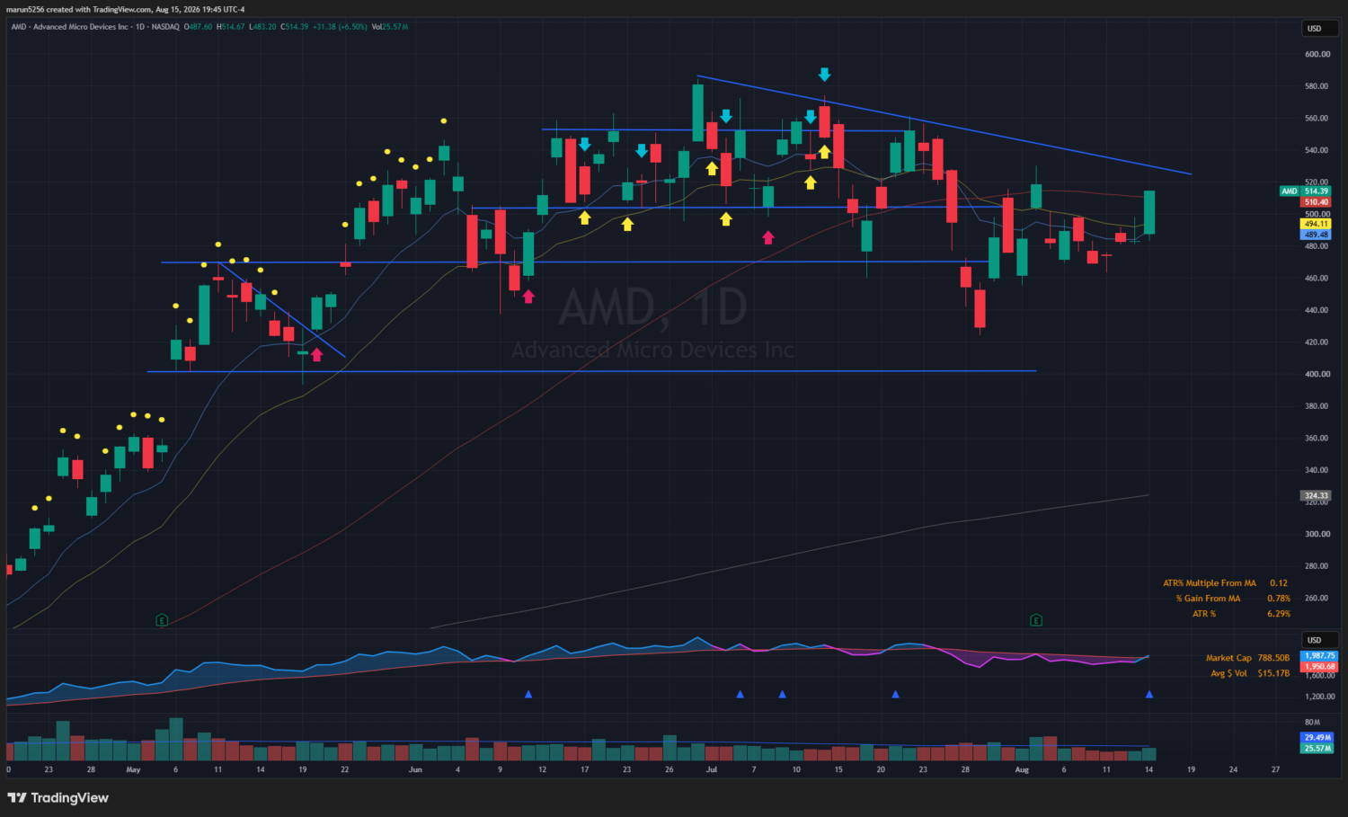Click the Vol reading in the top legend
The width and height of the screenshot is (1348, 817).
coord(390,27)
